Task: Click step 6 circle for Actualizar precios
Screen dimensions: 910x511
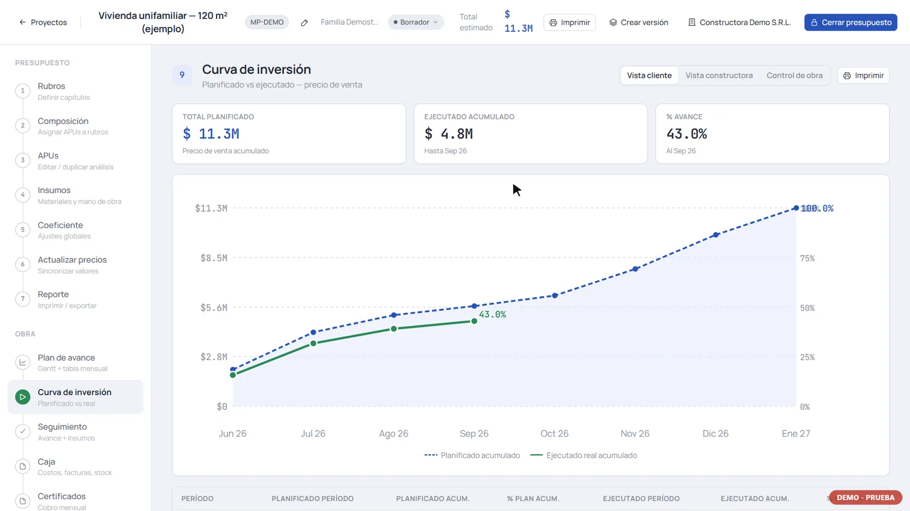Action: 23,264
